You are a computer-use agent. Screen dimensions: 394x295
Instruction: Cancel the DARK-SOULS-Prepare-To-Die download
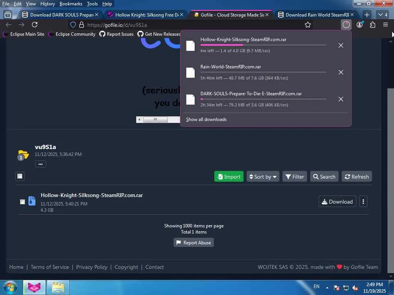tap(341, 99)
